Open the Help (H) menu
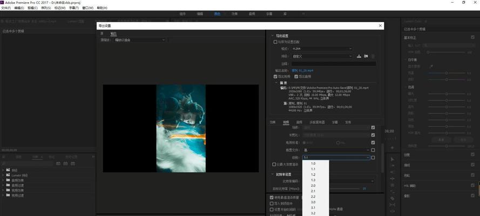This screenshot has height=216, width=480. (x=102, y=8)
